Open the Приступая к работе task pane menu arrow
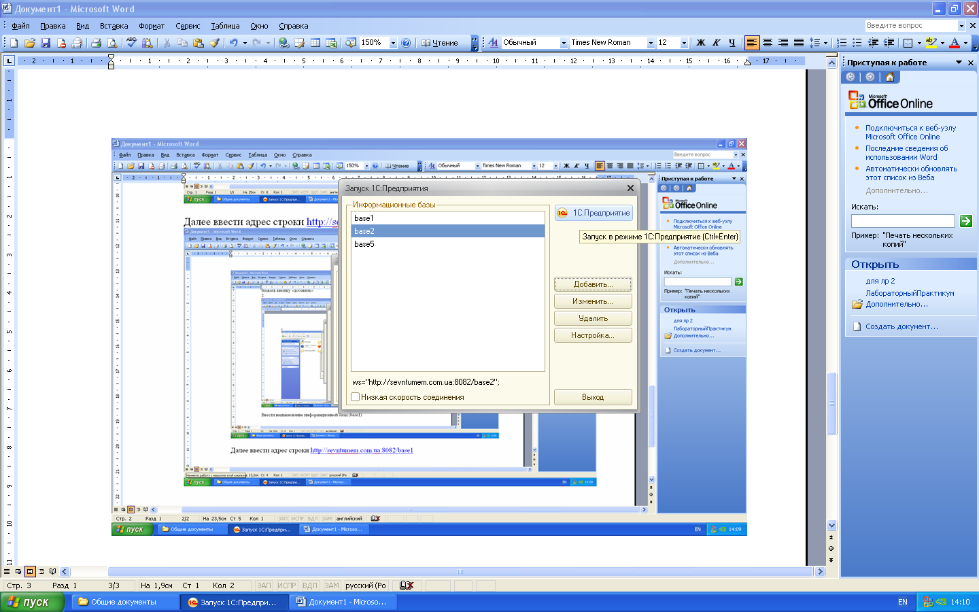979x612 pixels. pos(959,63)
